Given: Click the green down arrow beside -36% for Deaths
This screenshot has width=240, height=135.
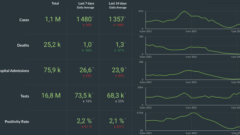Looking at the screenshot, I should click(x=83, y=50).
